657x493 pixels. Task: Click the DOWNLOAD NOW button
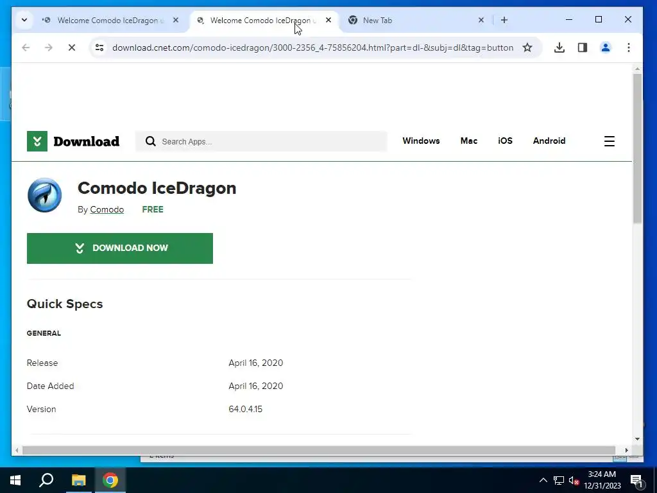[x=120, y=248]
